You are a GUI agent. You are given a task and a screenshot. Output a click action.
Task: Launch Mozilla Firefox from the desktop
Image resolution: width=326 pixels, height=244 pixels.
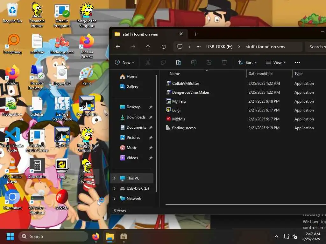point(87,46)
